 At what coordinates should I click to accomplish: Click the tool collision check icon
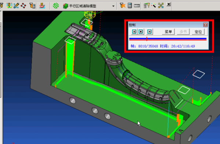[x=147, y=5]
